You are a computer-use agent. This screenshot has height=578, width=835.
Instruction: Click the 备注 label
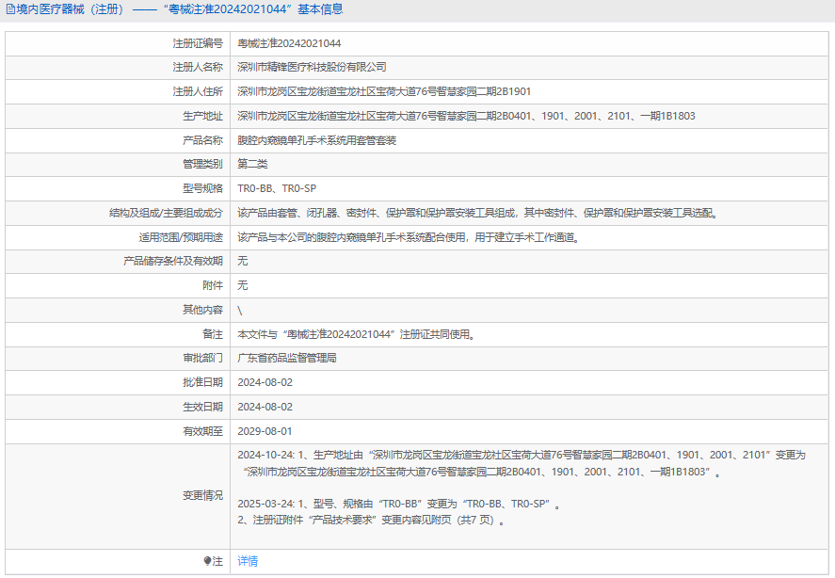click(x=213, y=334)
